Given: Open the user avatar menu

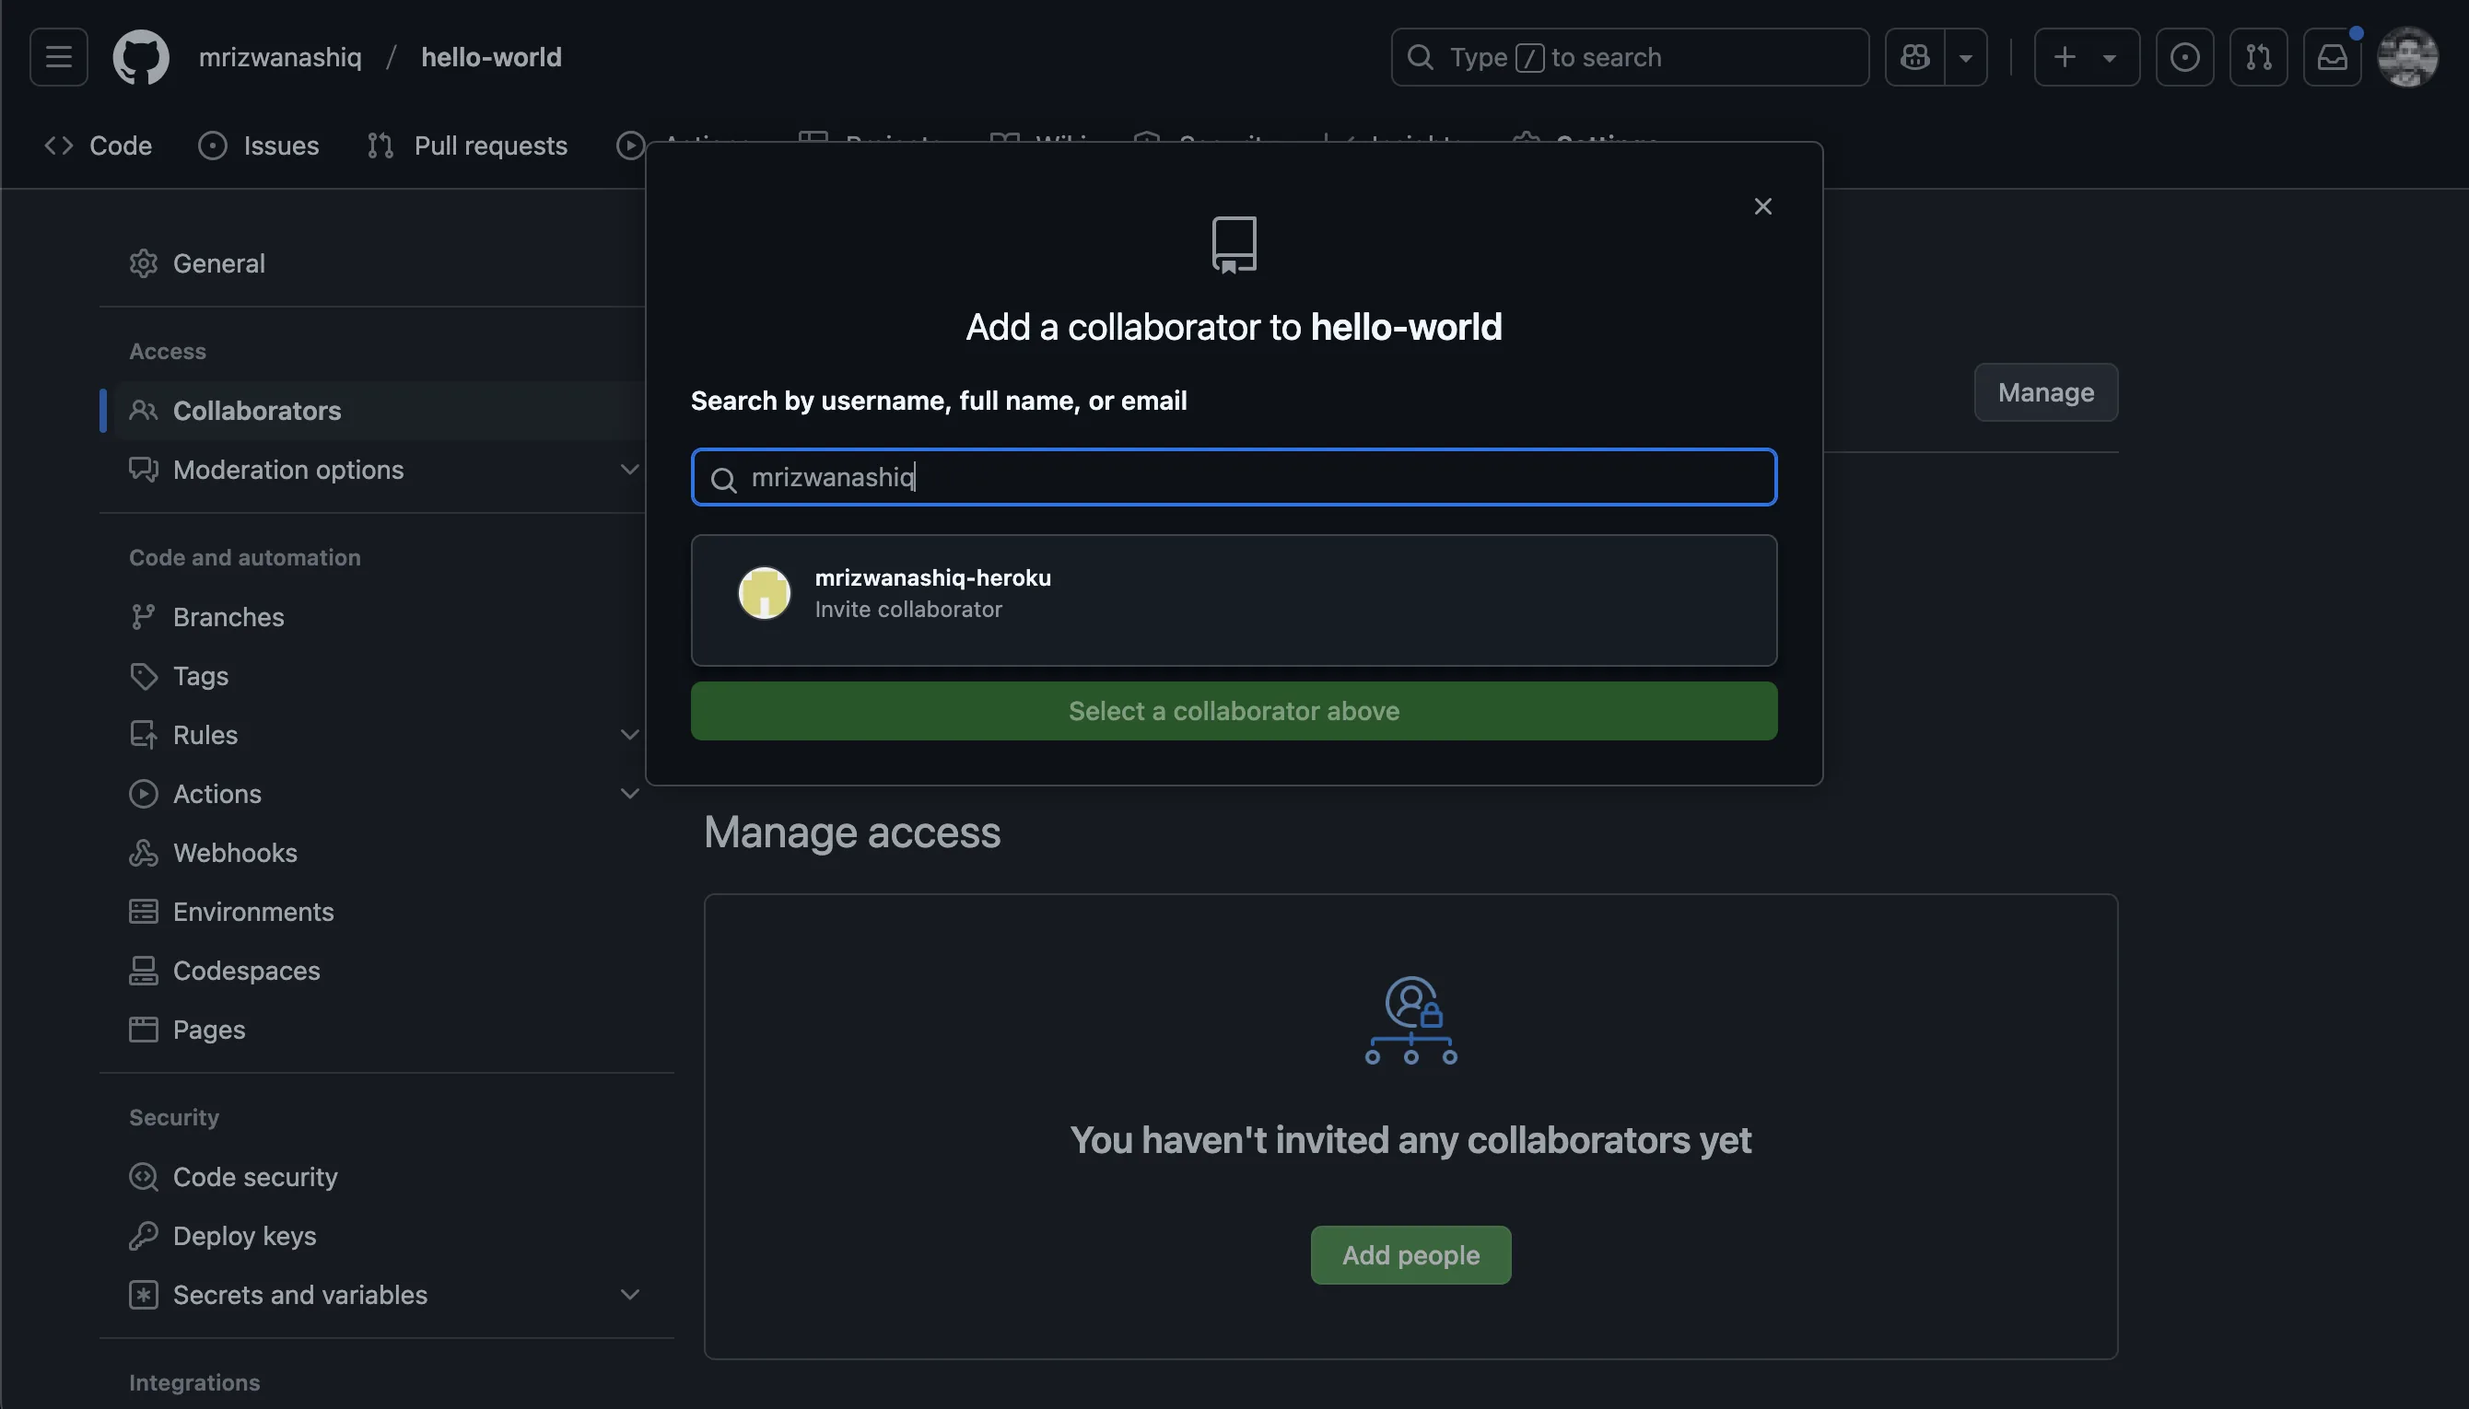Looking at the screenshot, I should tap(2407, 57).
